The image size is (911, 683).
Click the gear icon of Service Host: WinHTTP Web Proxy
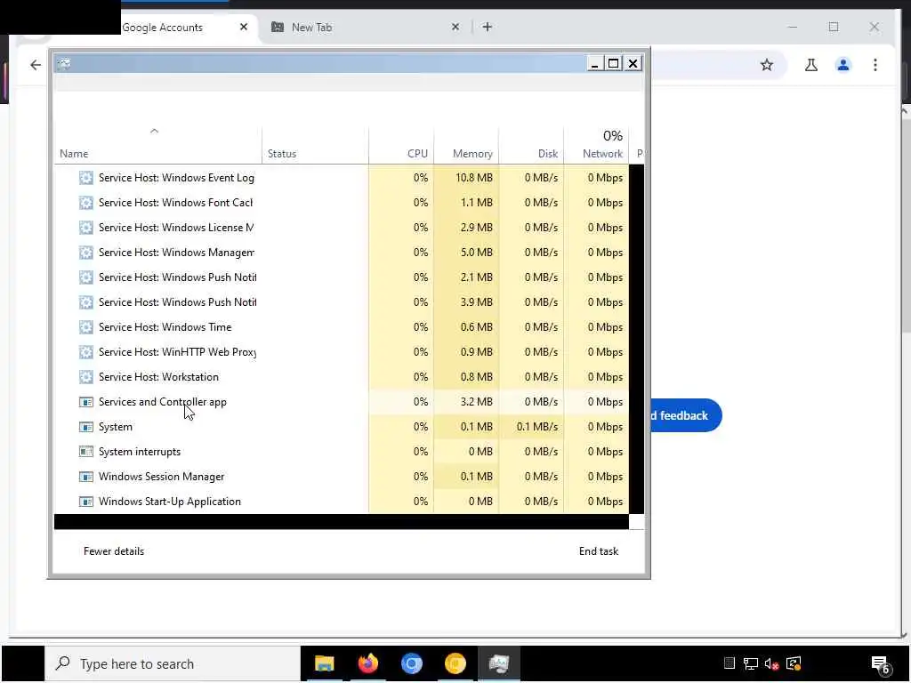tap(86, 352)
